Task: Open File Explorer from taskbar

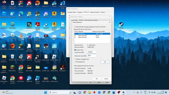Action: point(90,92)
